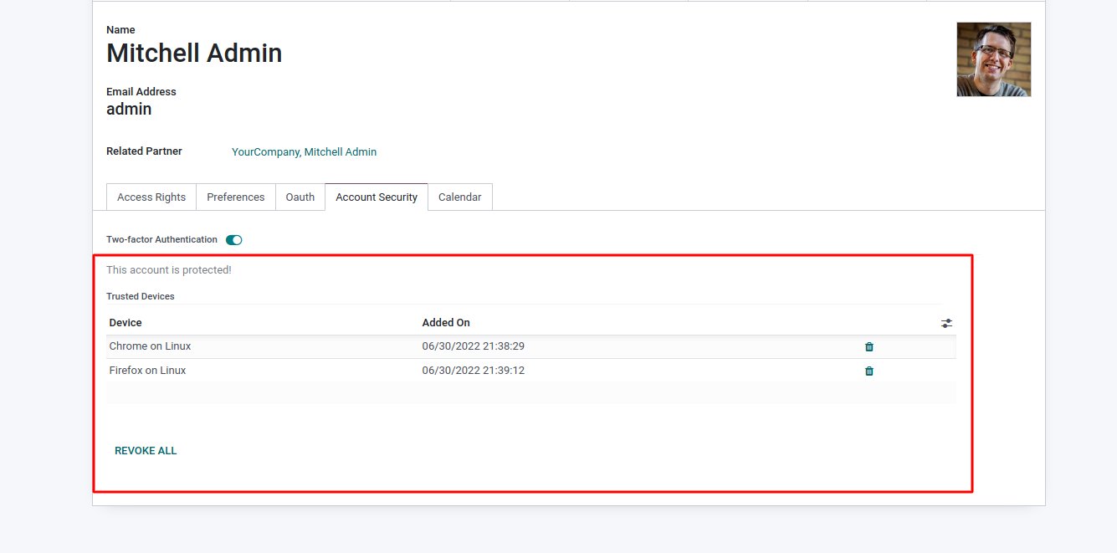This screenshot has height=553, width=1117.
Task: Select the Chrome on Linux device row
Action: pyautogui.click(x=151, y=346)
